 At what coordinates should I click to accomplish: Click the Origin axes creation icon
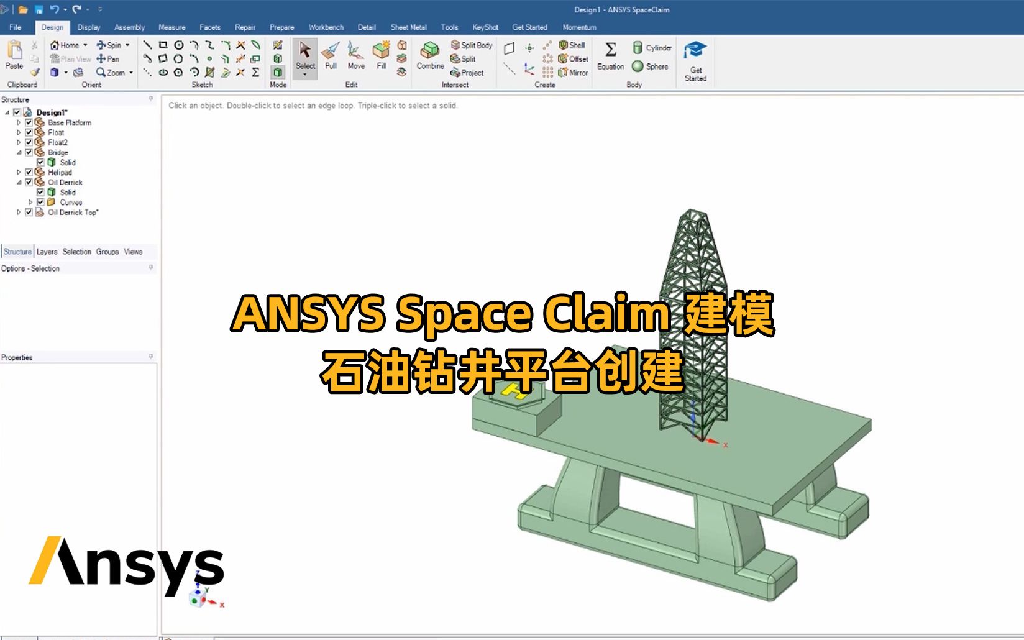[529, 68]
